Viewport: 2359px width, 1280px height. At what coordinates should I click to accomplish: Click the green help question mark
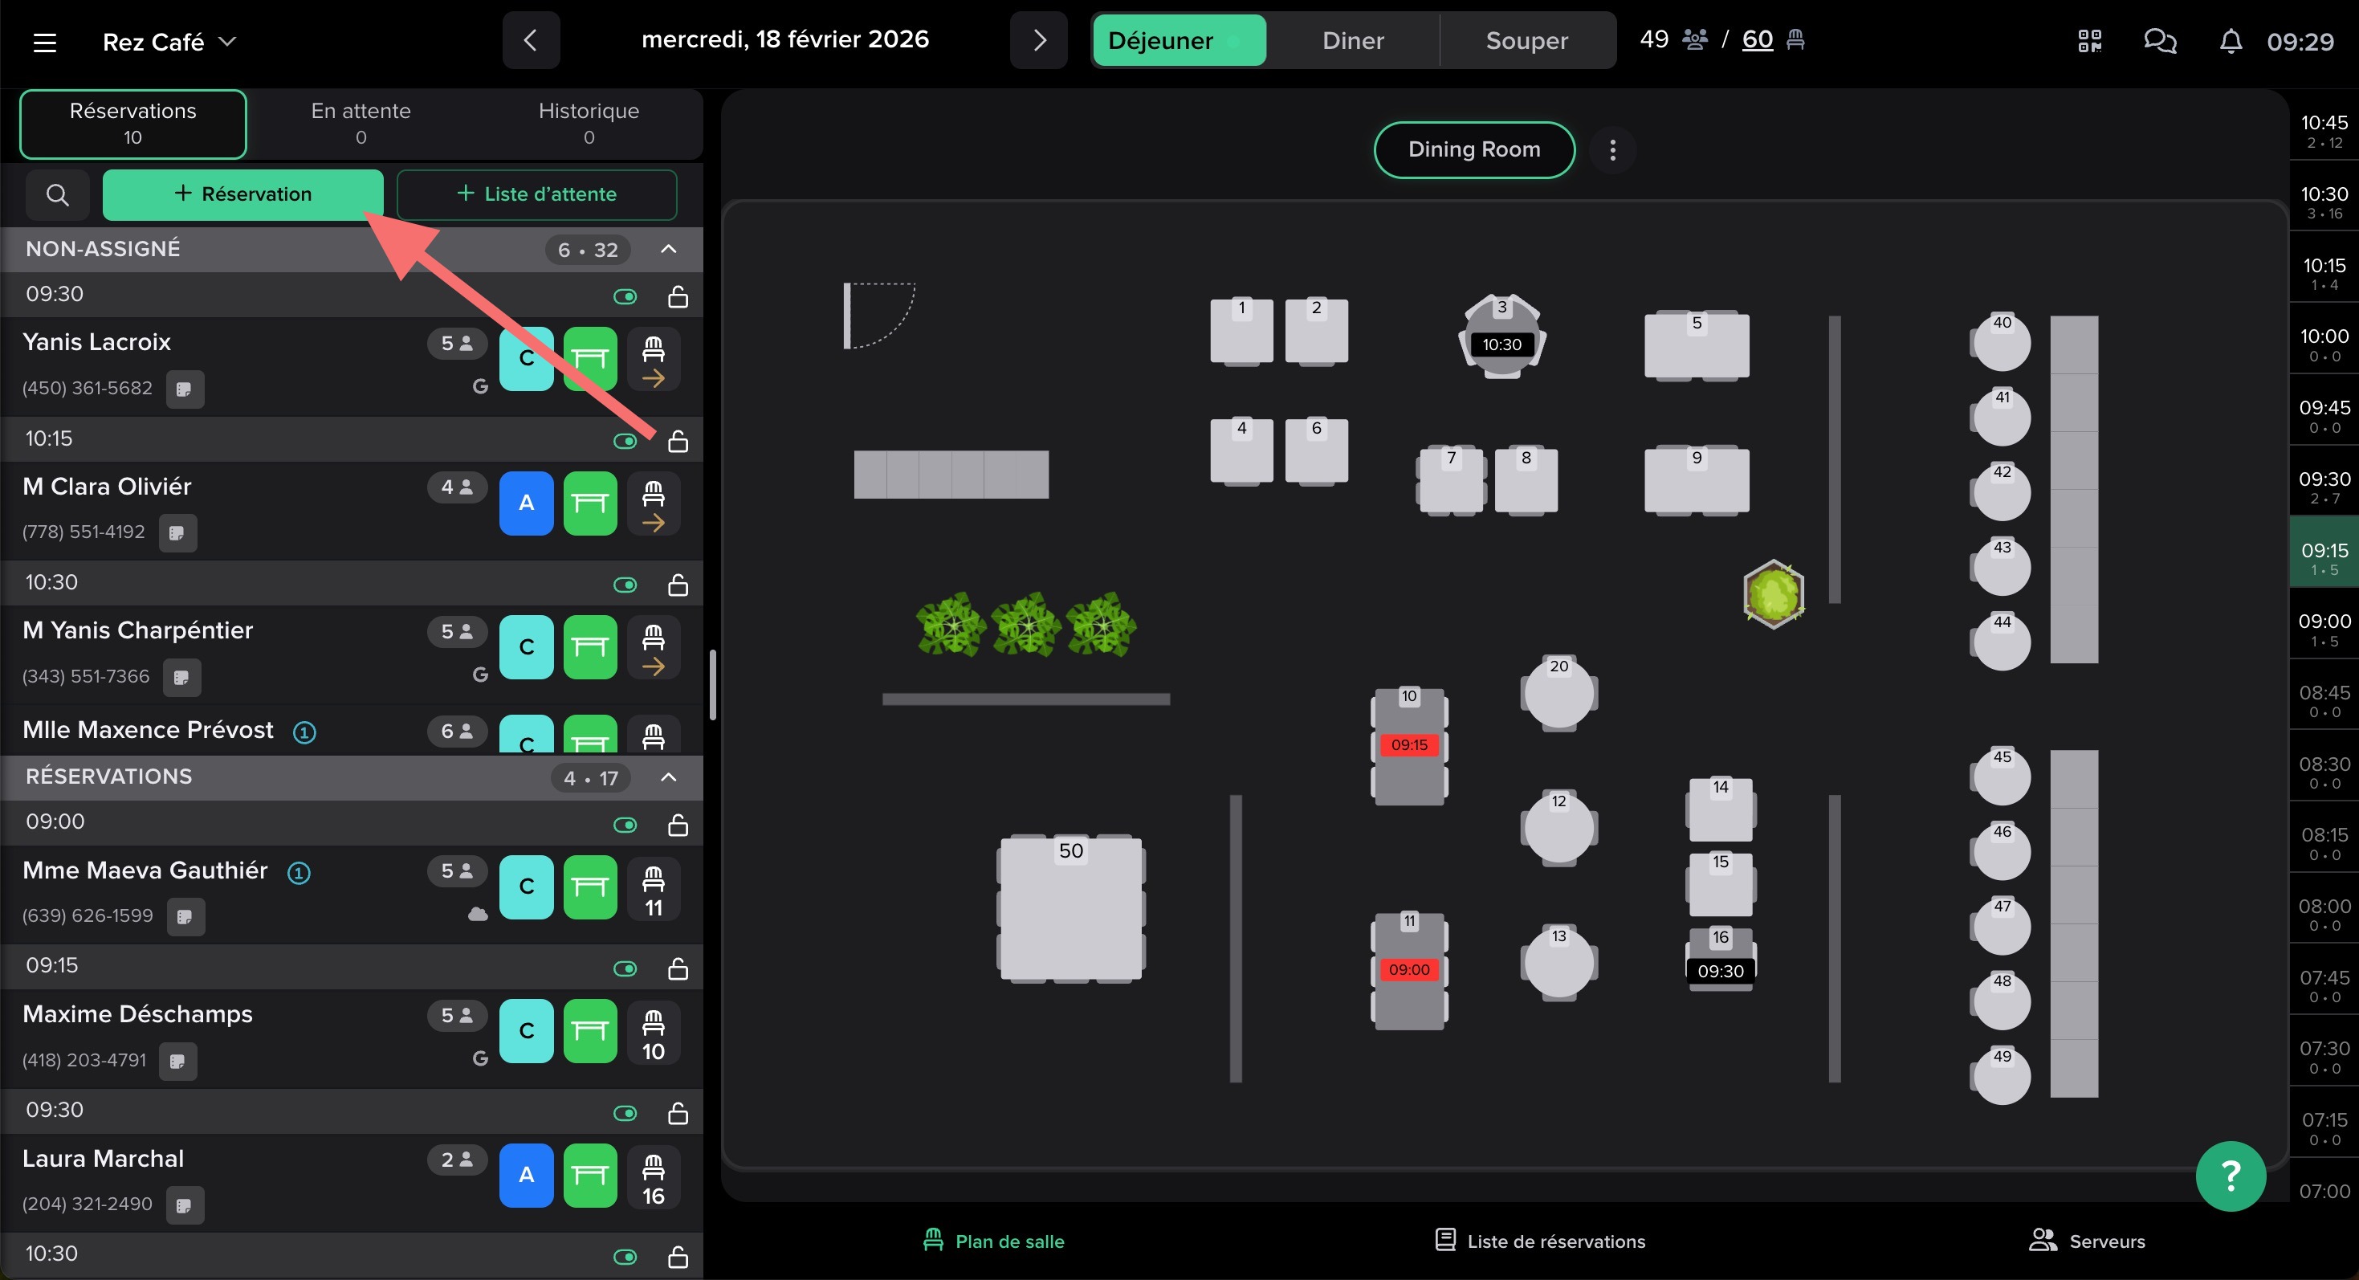click(x=2230, y=1176)
